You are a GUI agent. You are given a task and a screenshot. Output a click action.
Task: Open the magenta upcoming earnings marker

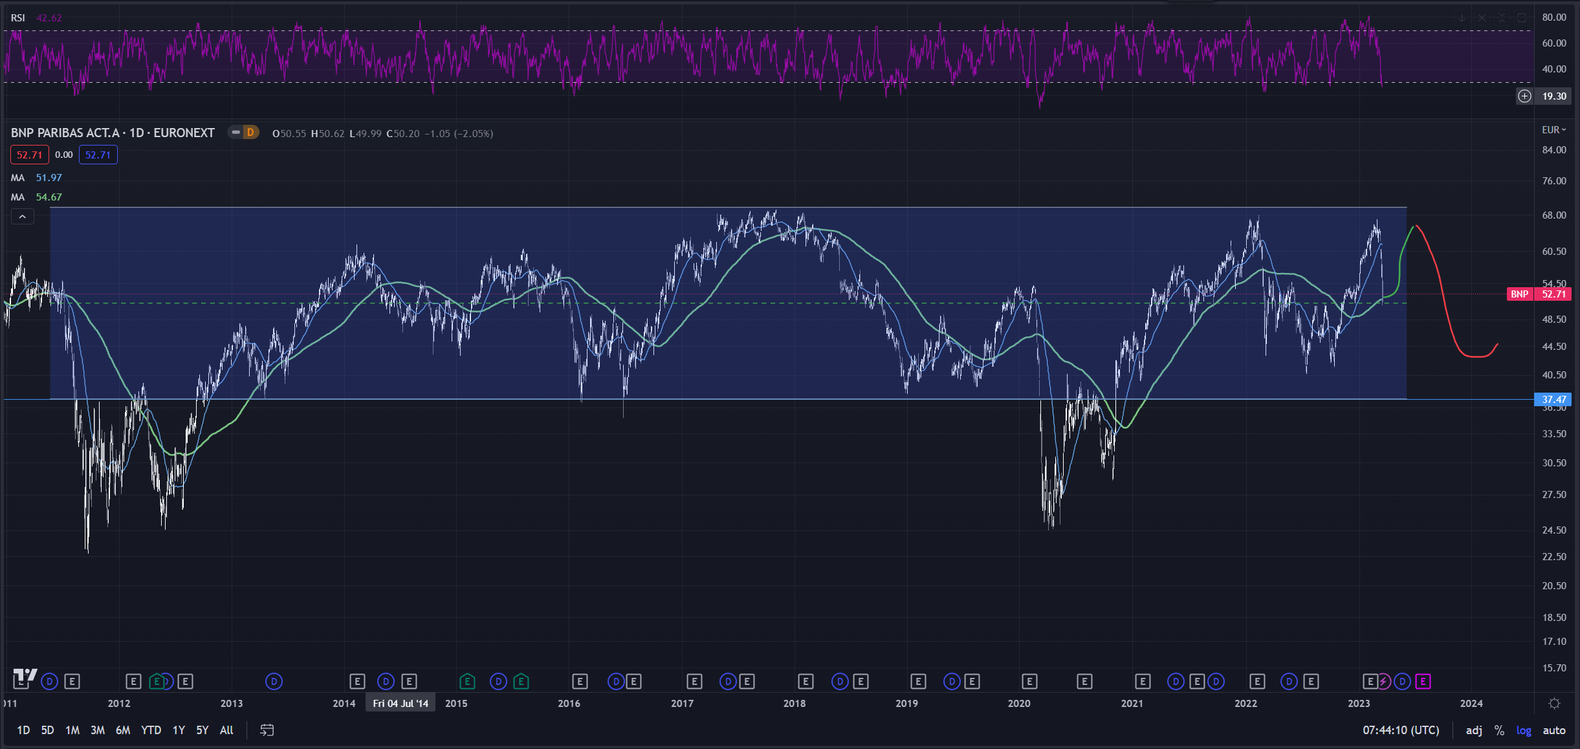(1423, 681)
